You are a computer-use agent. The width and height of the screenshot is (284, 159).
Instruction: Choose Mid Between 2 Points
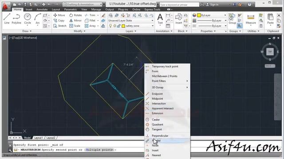point(167,76)
